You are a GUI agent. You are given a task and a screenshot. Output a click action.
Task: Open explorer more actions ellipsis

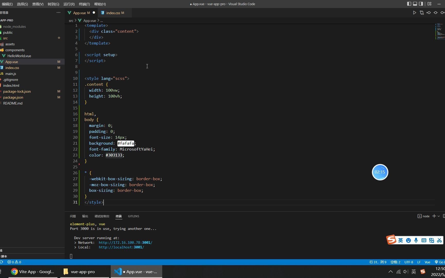58,12
